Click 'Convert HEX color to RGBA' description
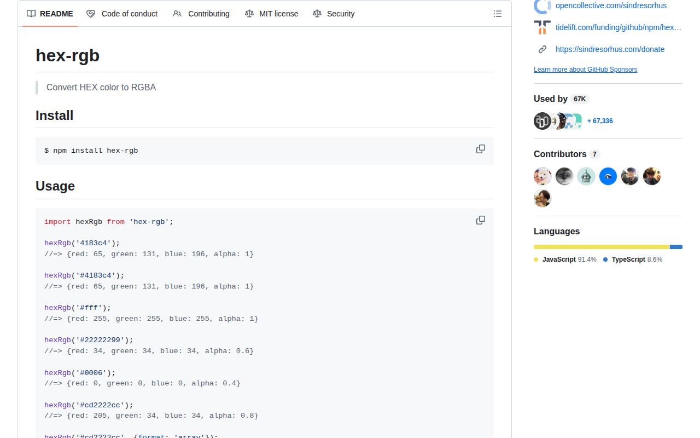This screenshot has width=700, height=438. [x=101, y=88]
